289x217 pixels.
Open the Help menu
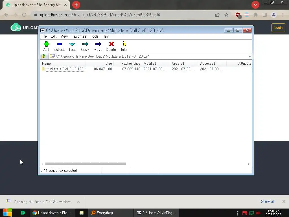point(106,36)
